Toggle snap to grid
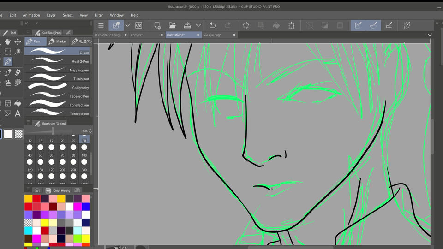 (389, 25)
